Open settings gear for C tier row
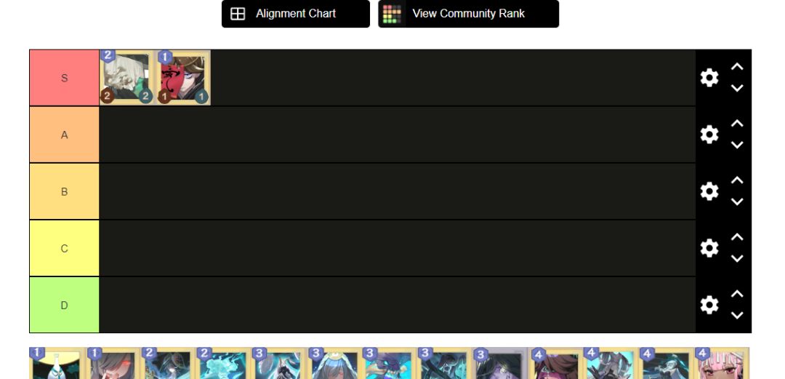This screenshot has height=379, width=785. [709, 248]
